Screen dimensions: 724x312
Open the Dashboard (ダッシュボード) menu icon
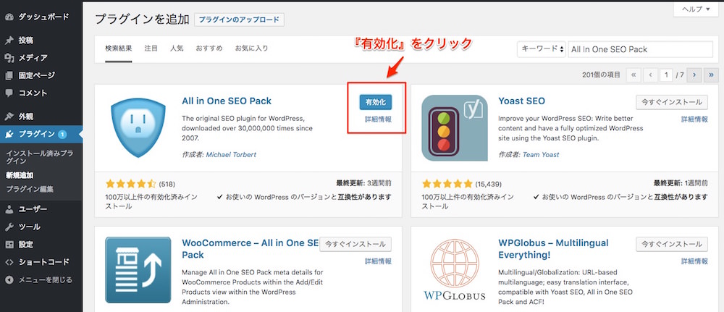pyautogui.click(x=9, y=17)
